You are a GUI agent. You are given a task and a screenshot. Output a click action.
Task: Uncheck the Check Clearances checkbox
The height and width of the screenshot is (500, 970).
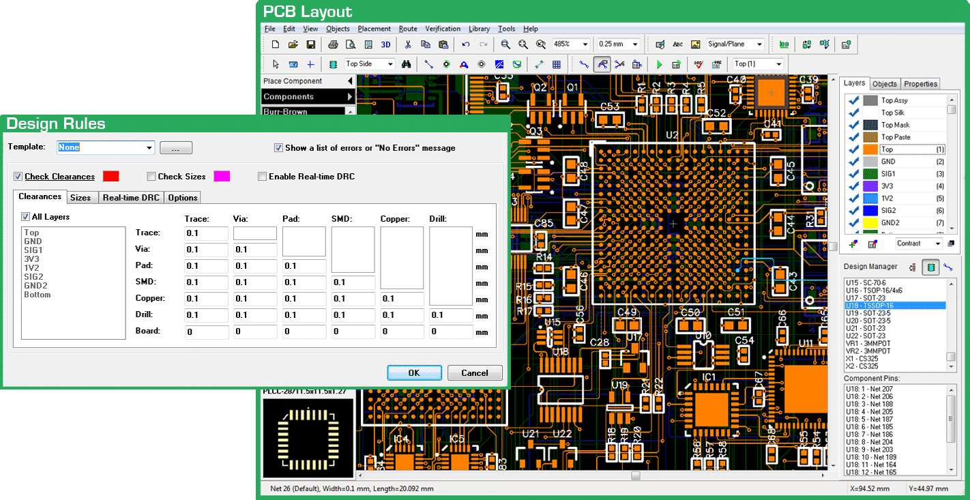(18, 177)
